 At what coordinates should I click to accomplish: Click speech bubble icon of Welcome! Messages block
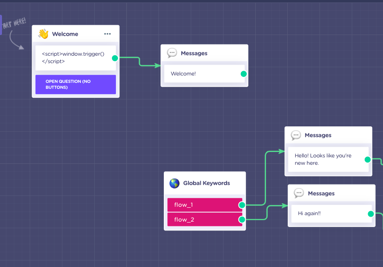pos(172,53)
